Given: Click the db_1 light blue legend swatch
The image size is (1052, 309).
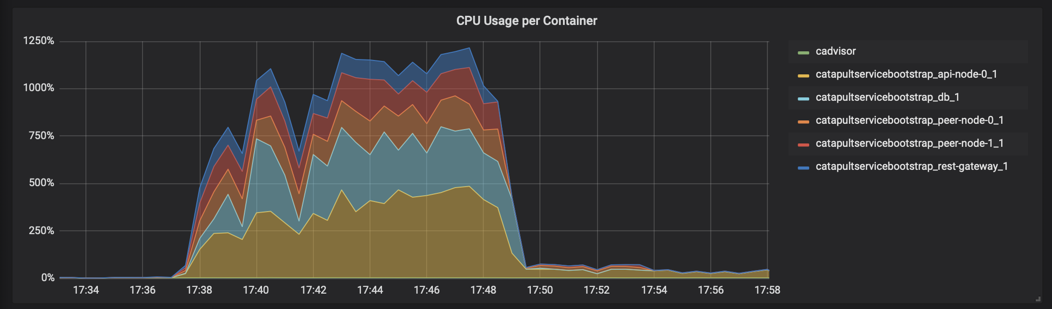Looking at the screenshot, I should coord(803,98).
